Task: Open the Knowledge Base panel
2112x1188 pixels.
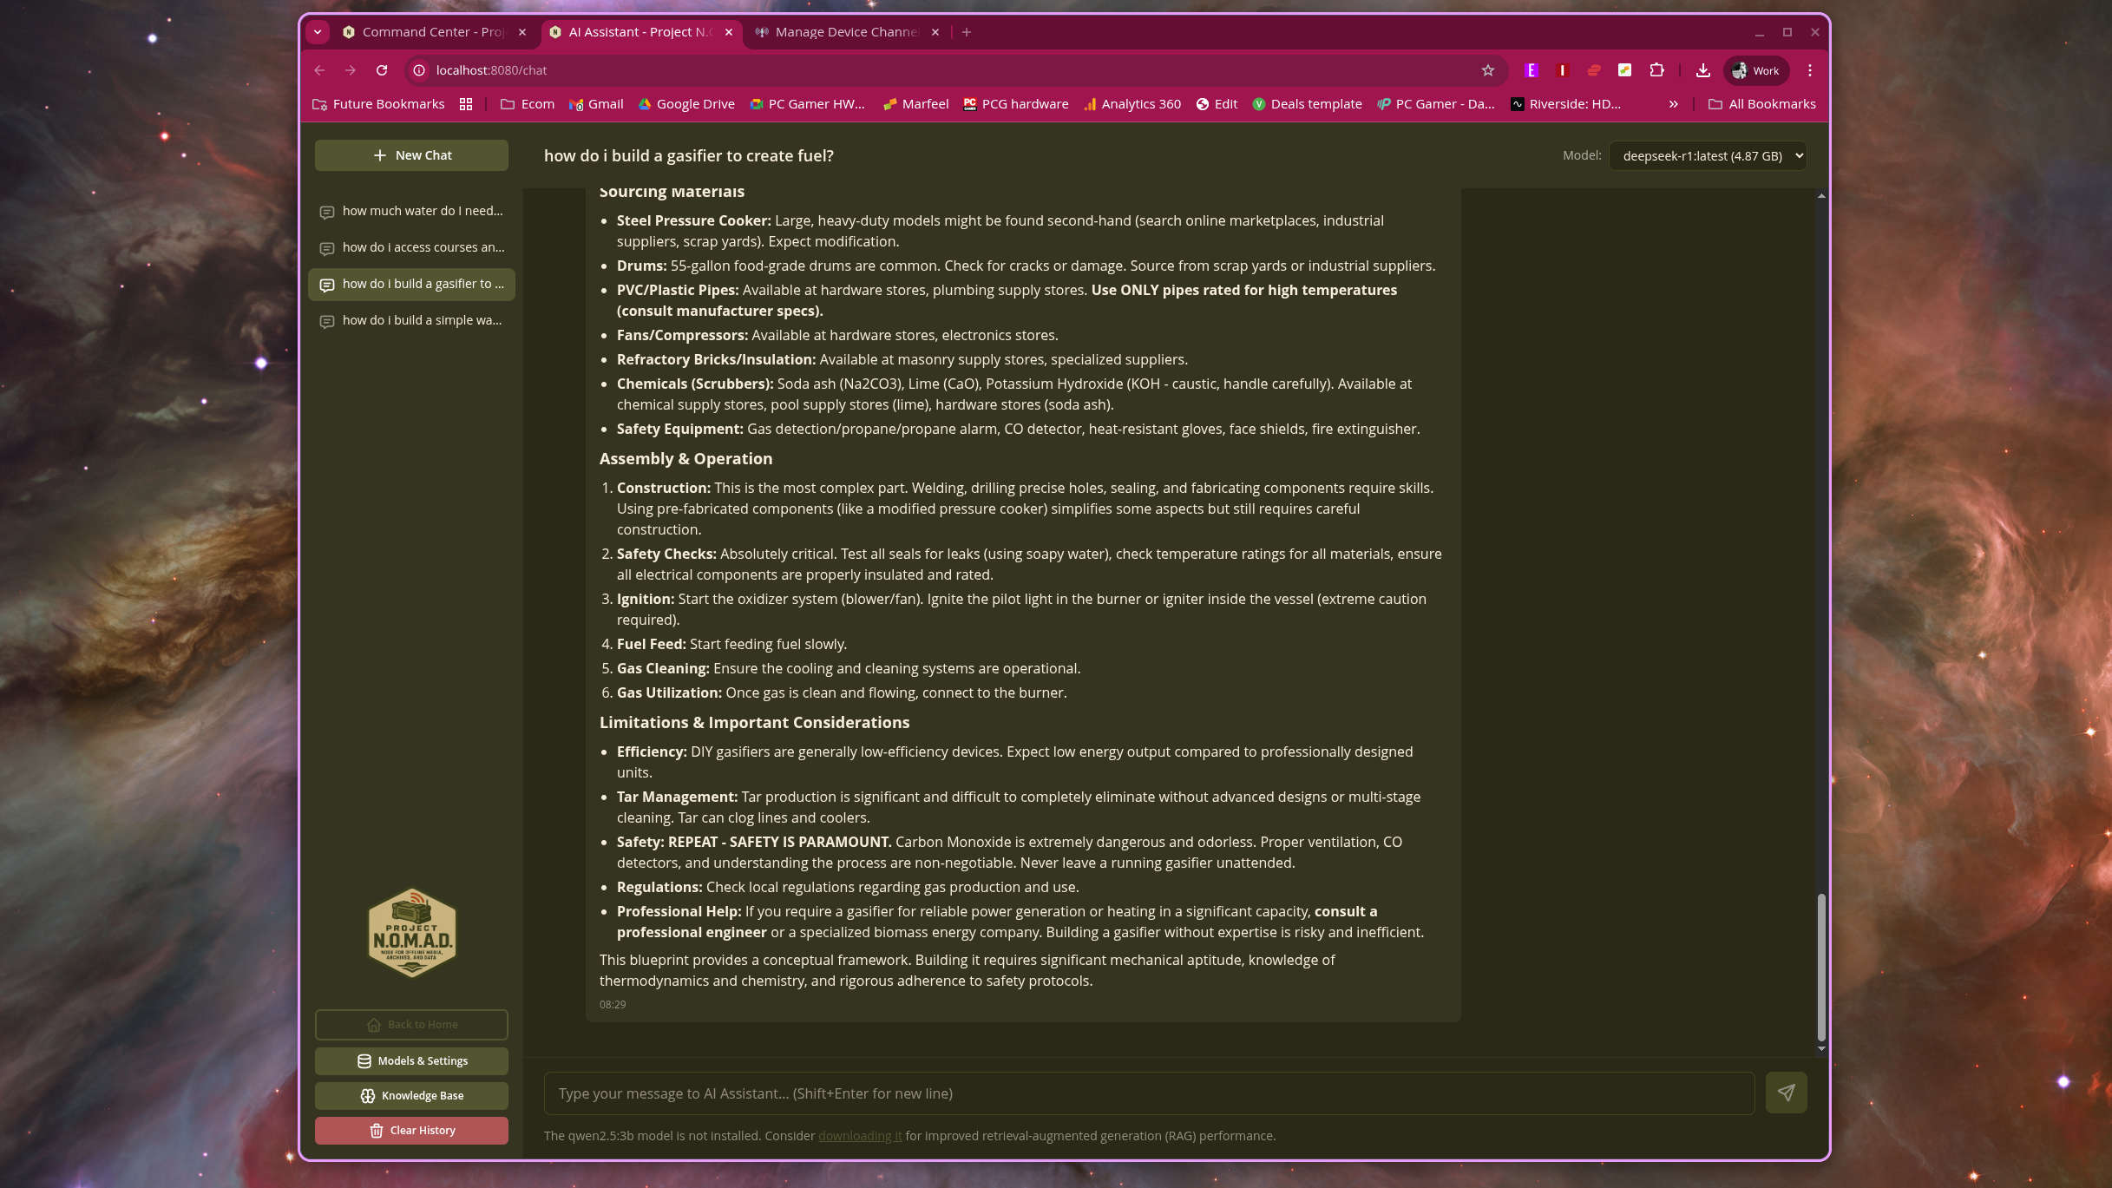Action: (411, 1095)
